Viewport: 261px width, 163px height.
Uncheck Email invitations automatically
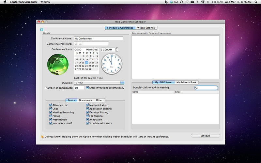[87, 87]
